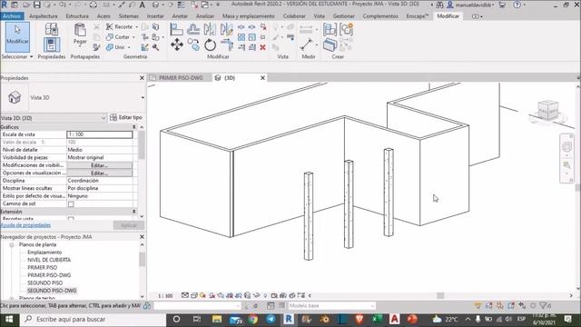This screenshot has width=581, height=327.
Task: Click Windows search box Escribe aquí para buscar
Action: pyautogui.click(x=93, y=319)
